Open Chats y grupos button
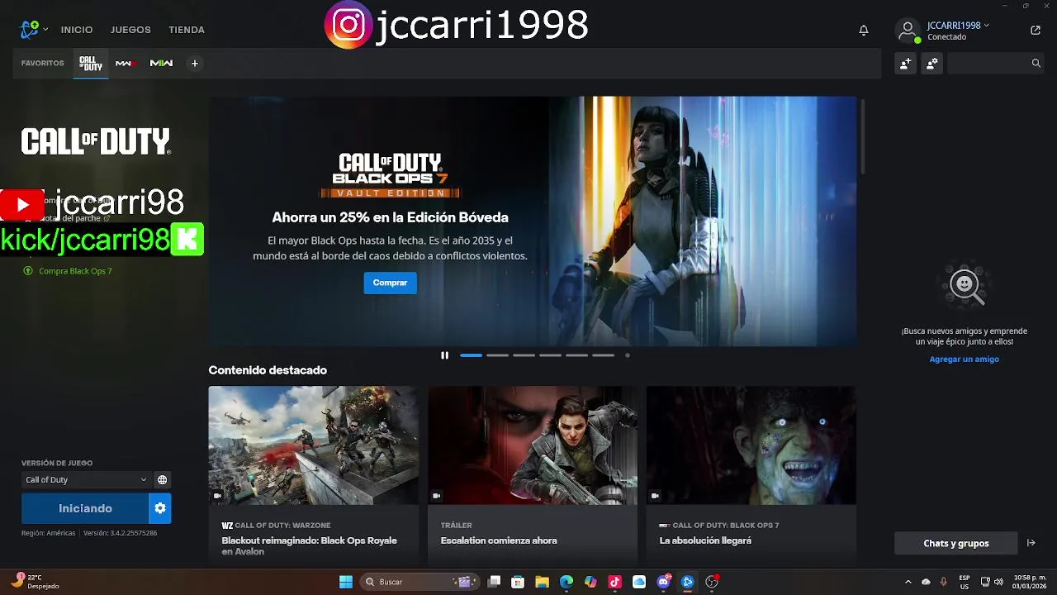This screenshot has height=595, width=1057. pyautogui.click(x=956, y=543)
